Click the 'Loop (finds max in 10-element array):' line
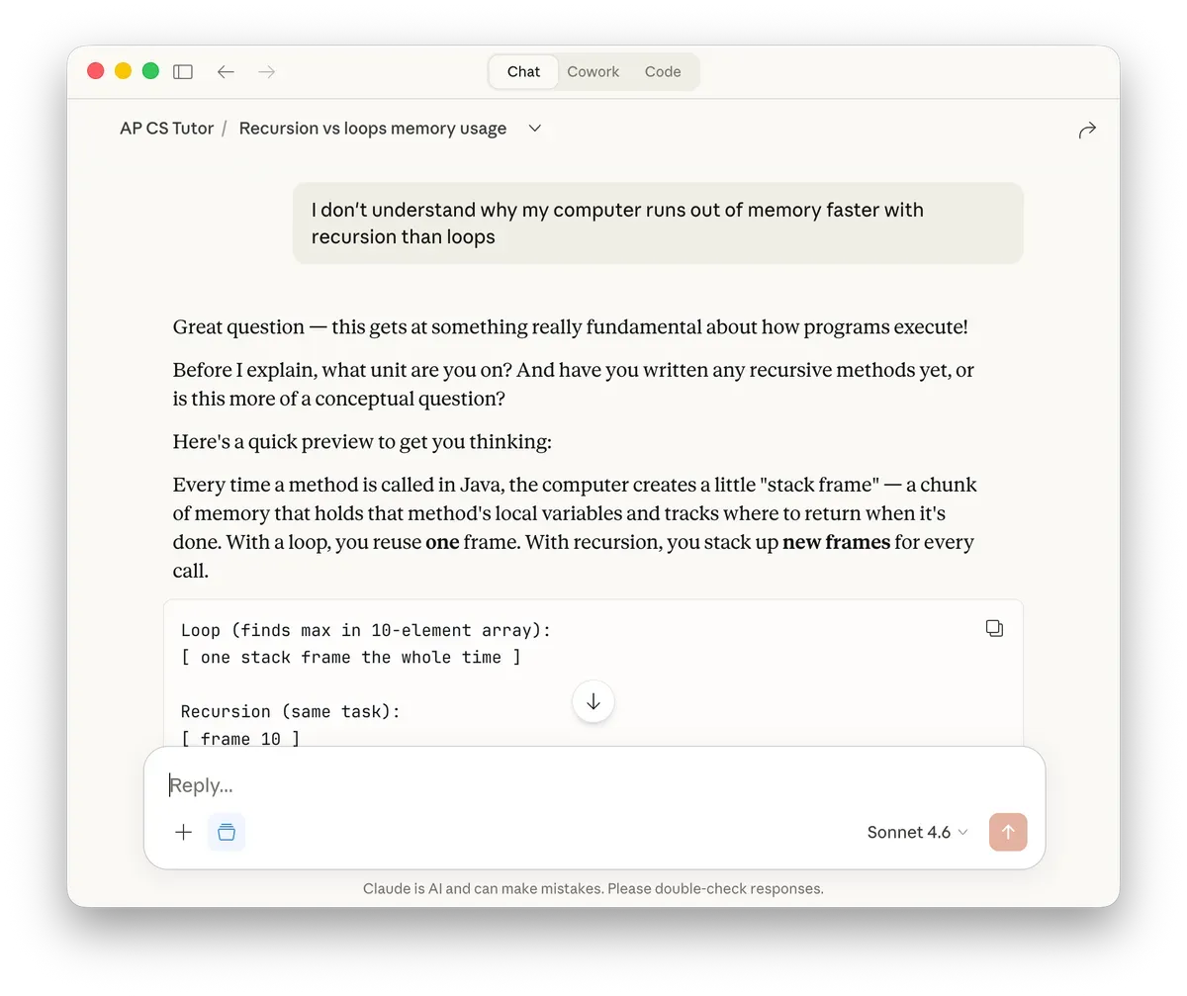Viewport: 1187px width, 996px height. 366,630
